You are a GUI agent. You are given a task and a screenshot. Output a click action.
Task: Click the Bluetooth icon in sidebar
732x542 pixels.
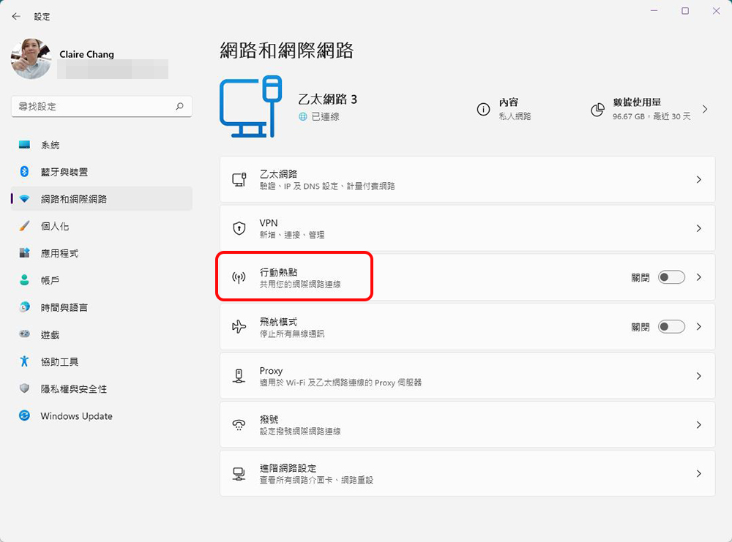tap(24, 172)
